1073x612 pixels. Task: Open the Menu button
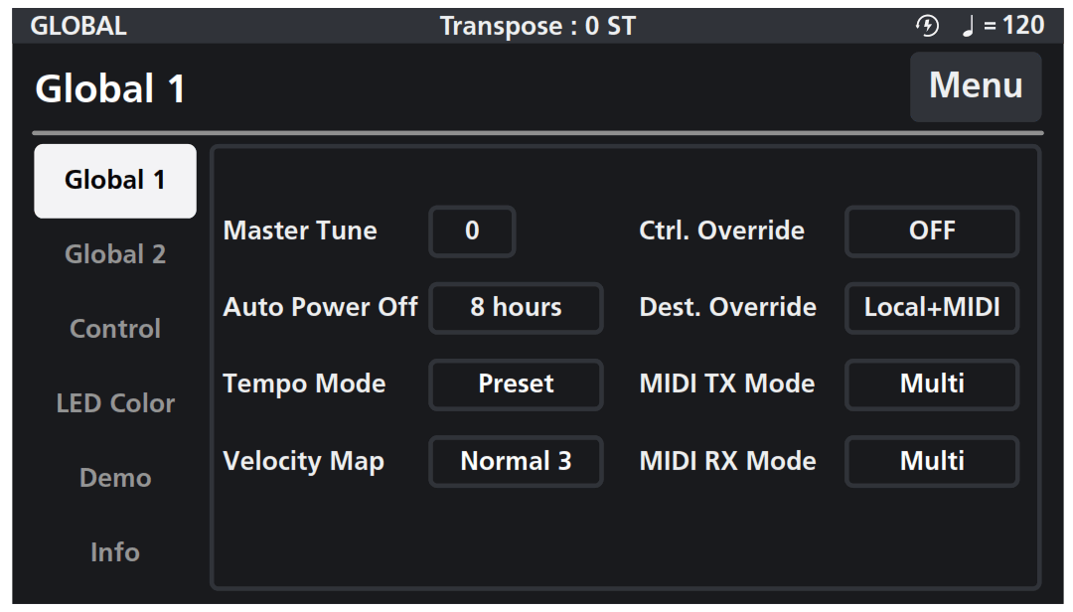point(975,86)
